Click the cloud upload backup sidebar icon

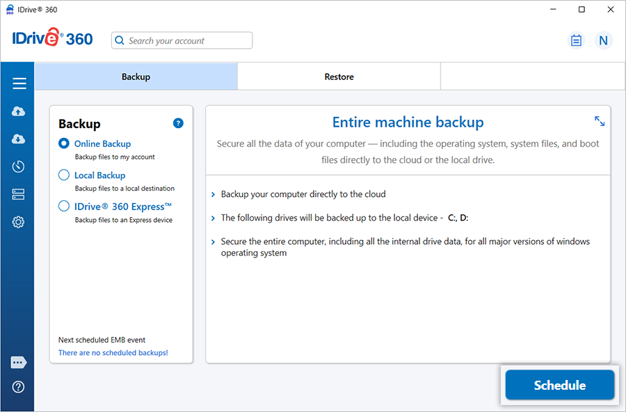coord(19,111)
